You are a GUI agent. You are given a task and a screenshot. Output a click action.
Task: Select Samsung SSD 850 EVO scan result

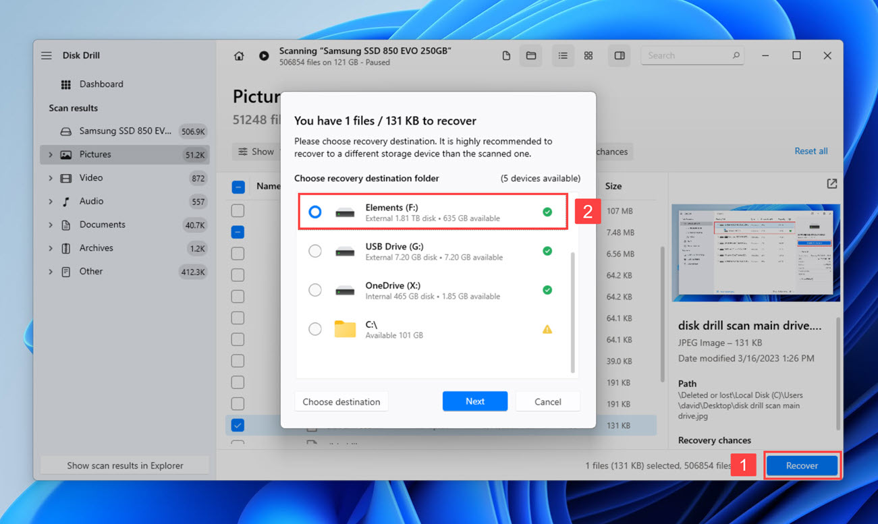pyautogui.click(x=125, y=131)
